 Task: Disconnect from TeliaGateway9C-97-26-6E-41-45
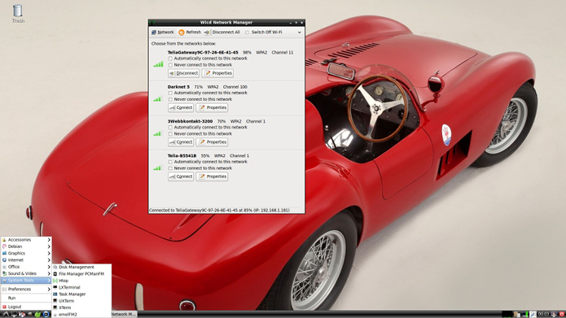tap(183, 73)
